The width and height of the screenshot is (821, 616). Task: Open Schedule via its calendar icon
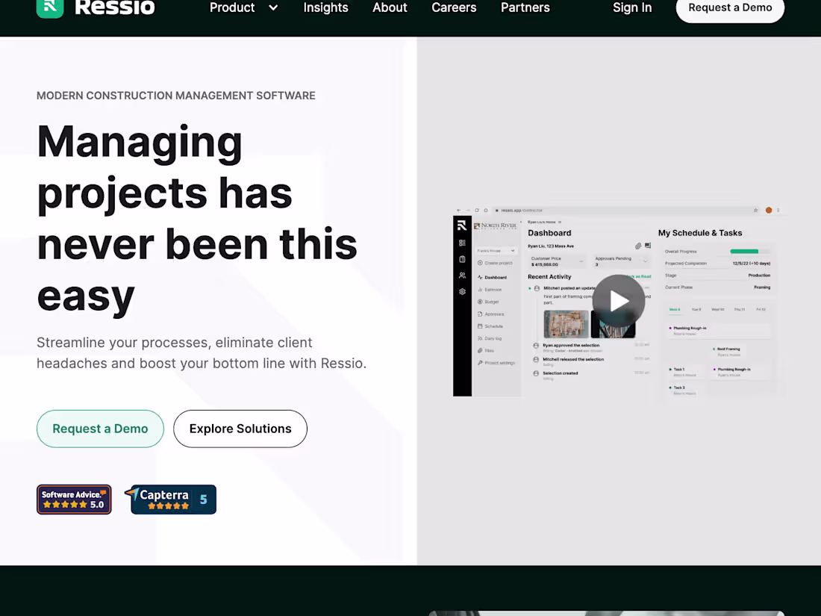tap(481, 326)
